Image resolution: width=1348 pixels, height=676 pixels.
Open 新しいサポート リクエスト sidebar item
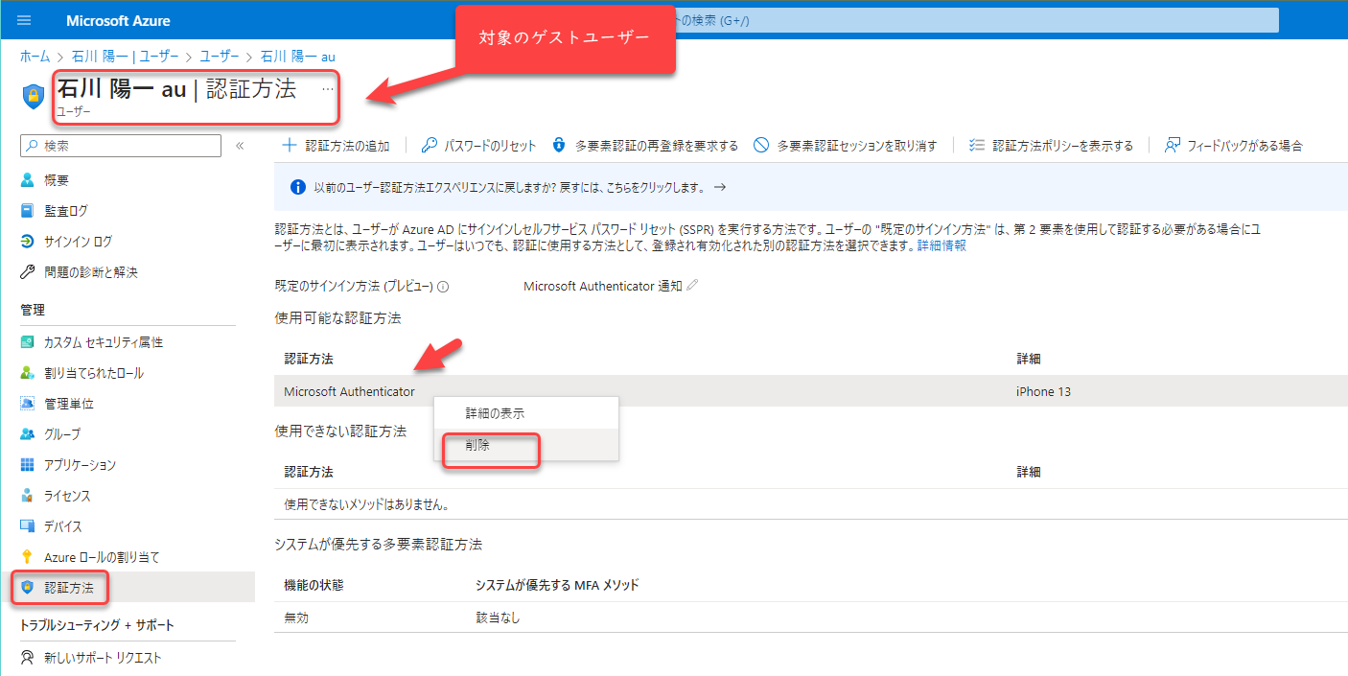coord(103,657)
